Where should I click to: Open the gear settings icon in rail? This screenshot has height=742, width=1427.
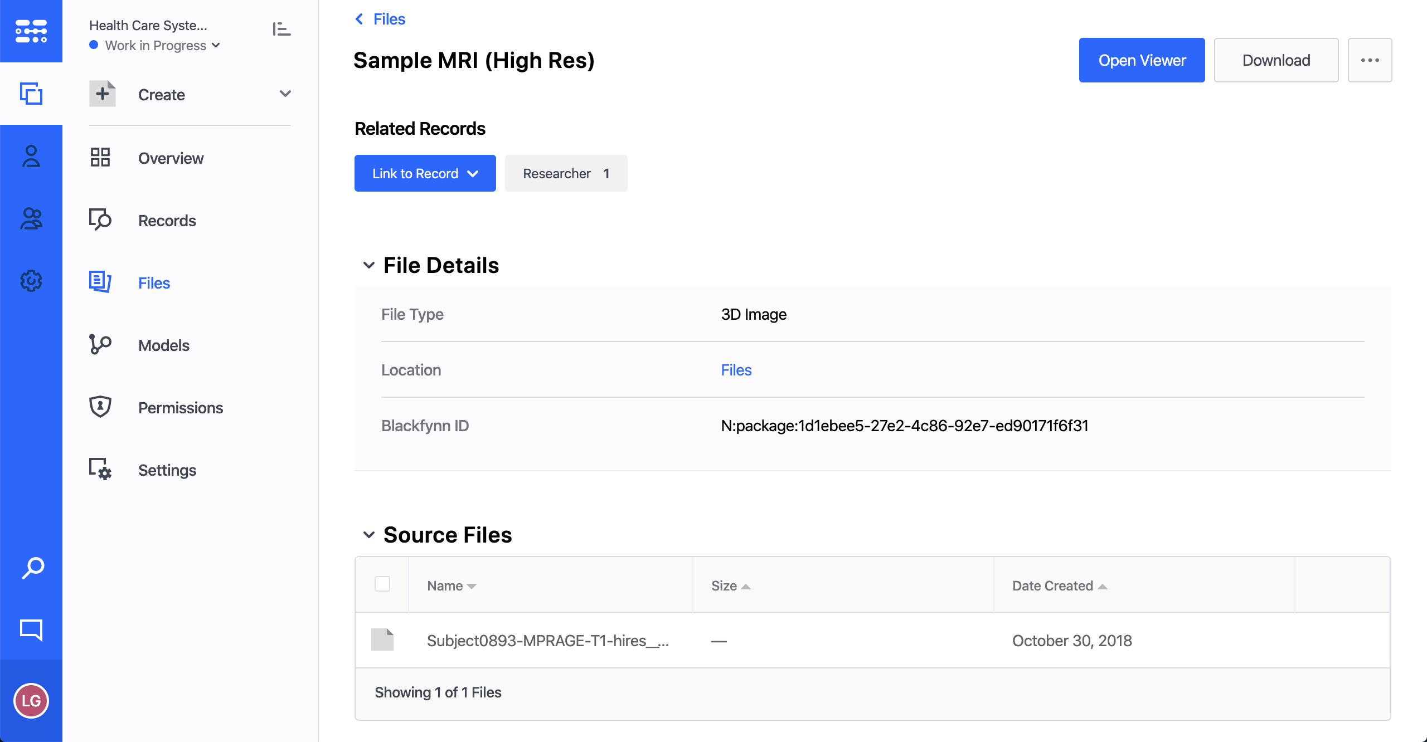(31, 281)
